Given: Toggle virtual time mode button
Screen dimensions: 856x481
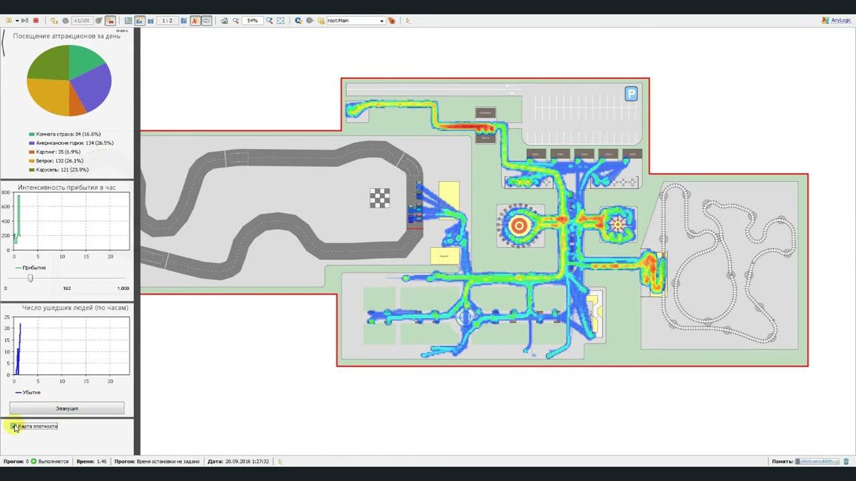Looking at the screenshot, I should tap(110, 21).
